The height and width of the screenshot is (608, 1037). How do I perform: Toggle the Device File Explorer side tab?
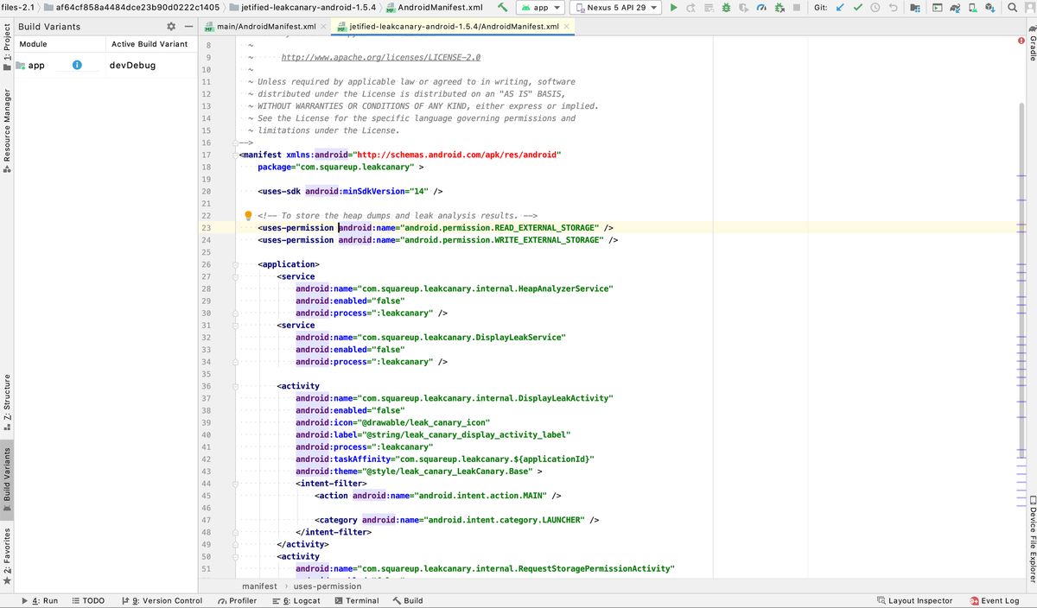(1031, 540)
